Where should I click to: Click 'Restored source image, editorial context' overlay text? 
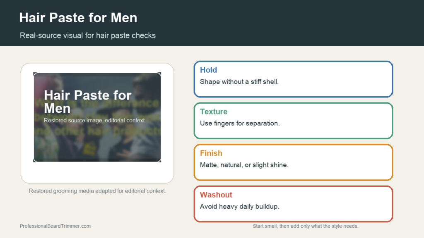pyautogui.click(x=94, y=120)
